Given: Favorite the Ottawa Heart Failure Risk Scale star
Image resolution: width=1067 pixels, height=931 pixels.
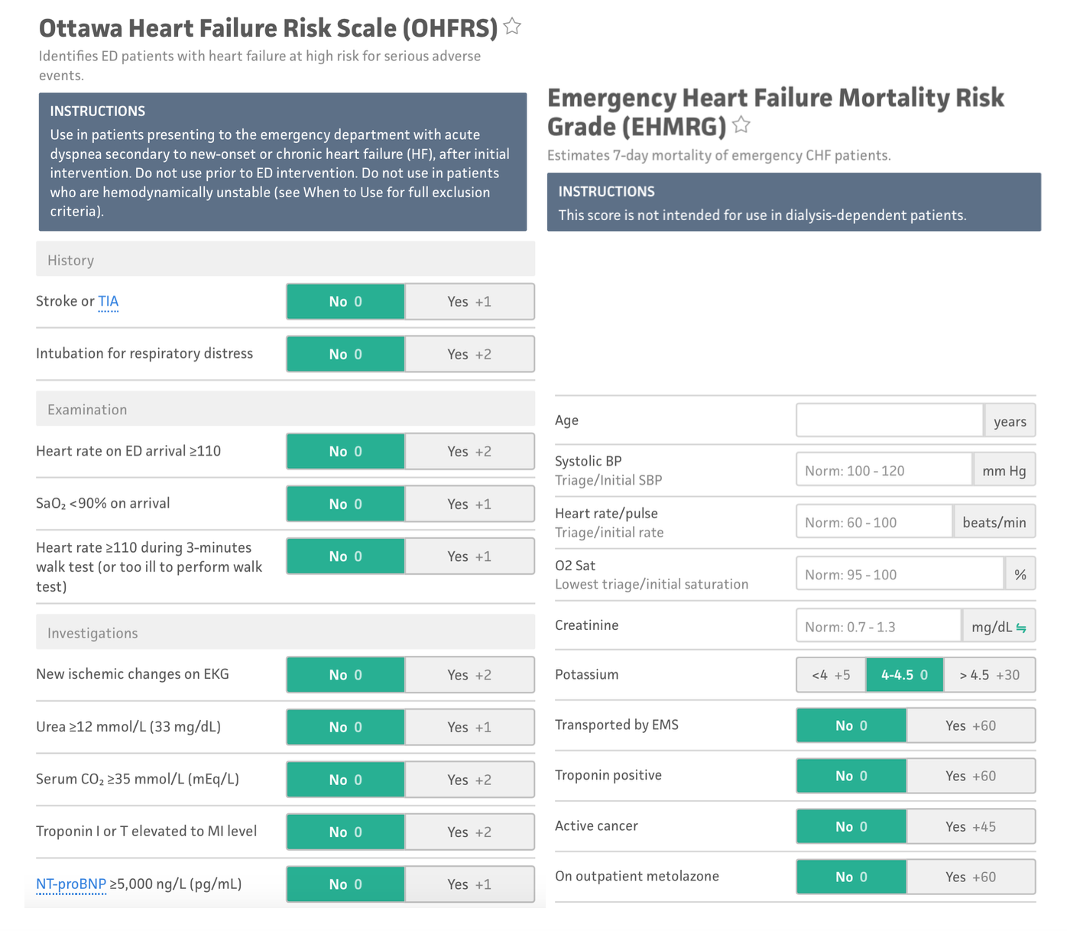Looking at the screenshot, I should coord(512,27).
